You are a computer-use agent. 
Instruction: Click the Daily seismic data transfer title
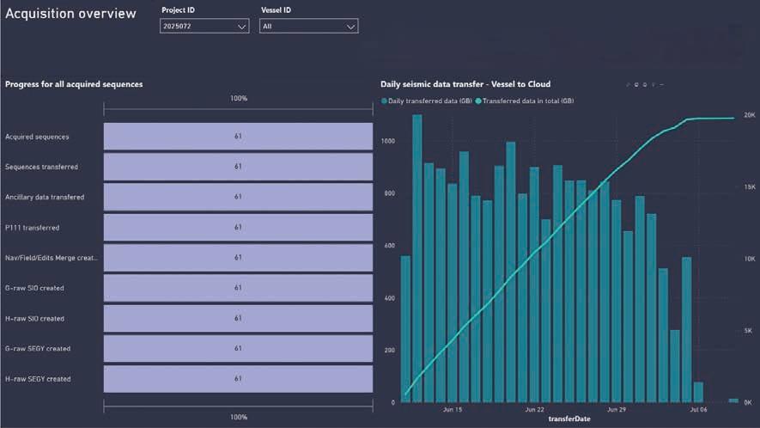(465, 84)
